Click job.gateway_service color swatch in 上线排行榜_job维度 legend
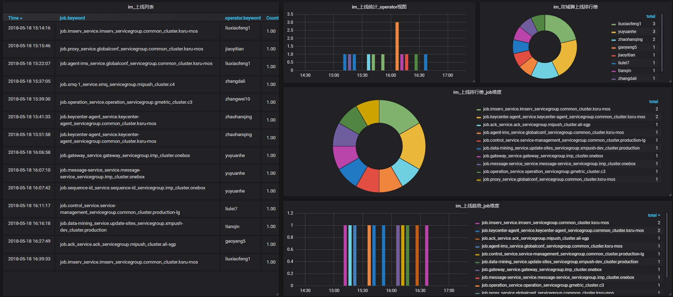673x297 pixels. tap(479, 156)
